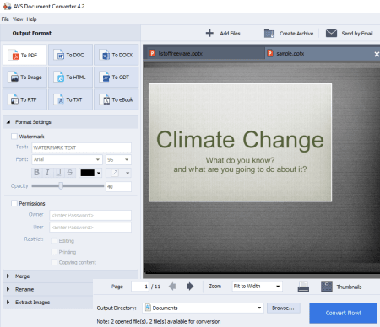Collapse the Format Settings section

pyautogui.click(x=8, y=122)
